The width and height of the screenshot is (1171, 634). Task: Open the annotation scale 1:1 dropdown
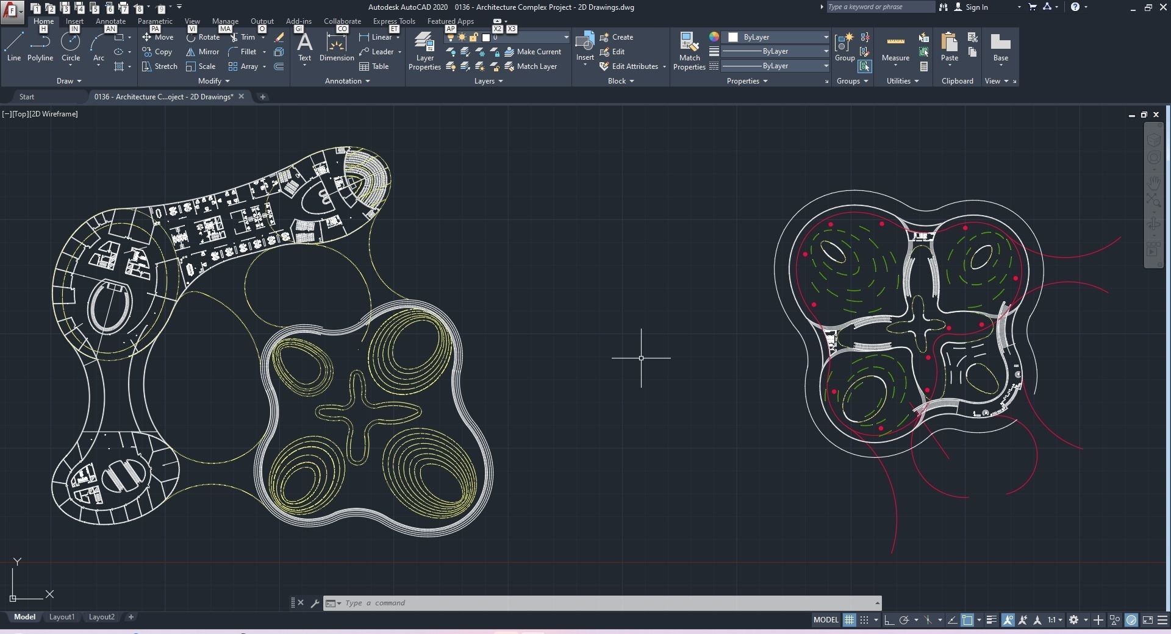1055,620
